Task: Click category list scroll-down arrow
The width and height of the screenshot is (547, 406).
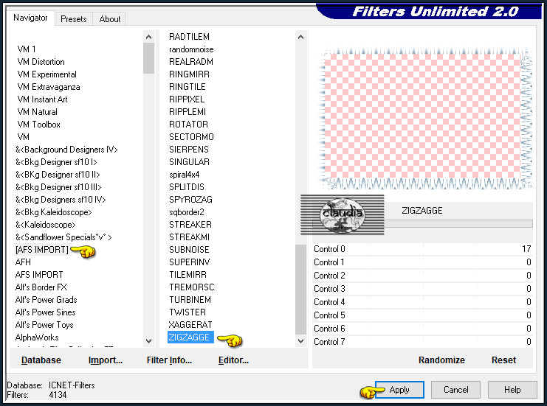Action: point(148,341)
